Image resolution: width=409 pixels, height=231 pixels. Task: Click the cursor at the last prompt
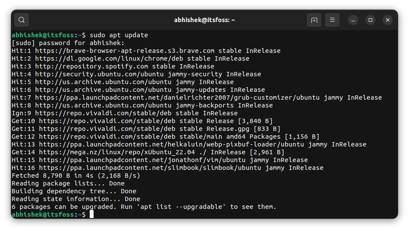tap(91, 215)
